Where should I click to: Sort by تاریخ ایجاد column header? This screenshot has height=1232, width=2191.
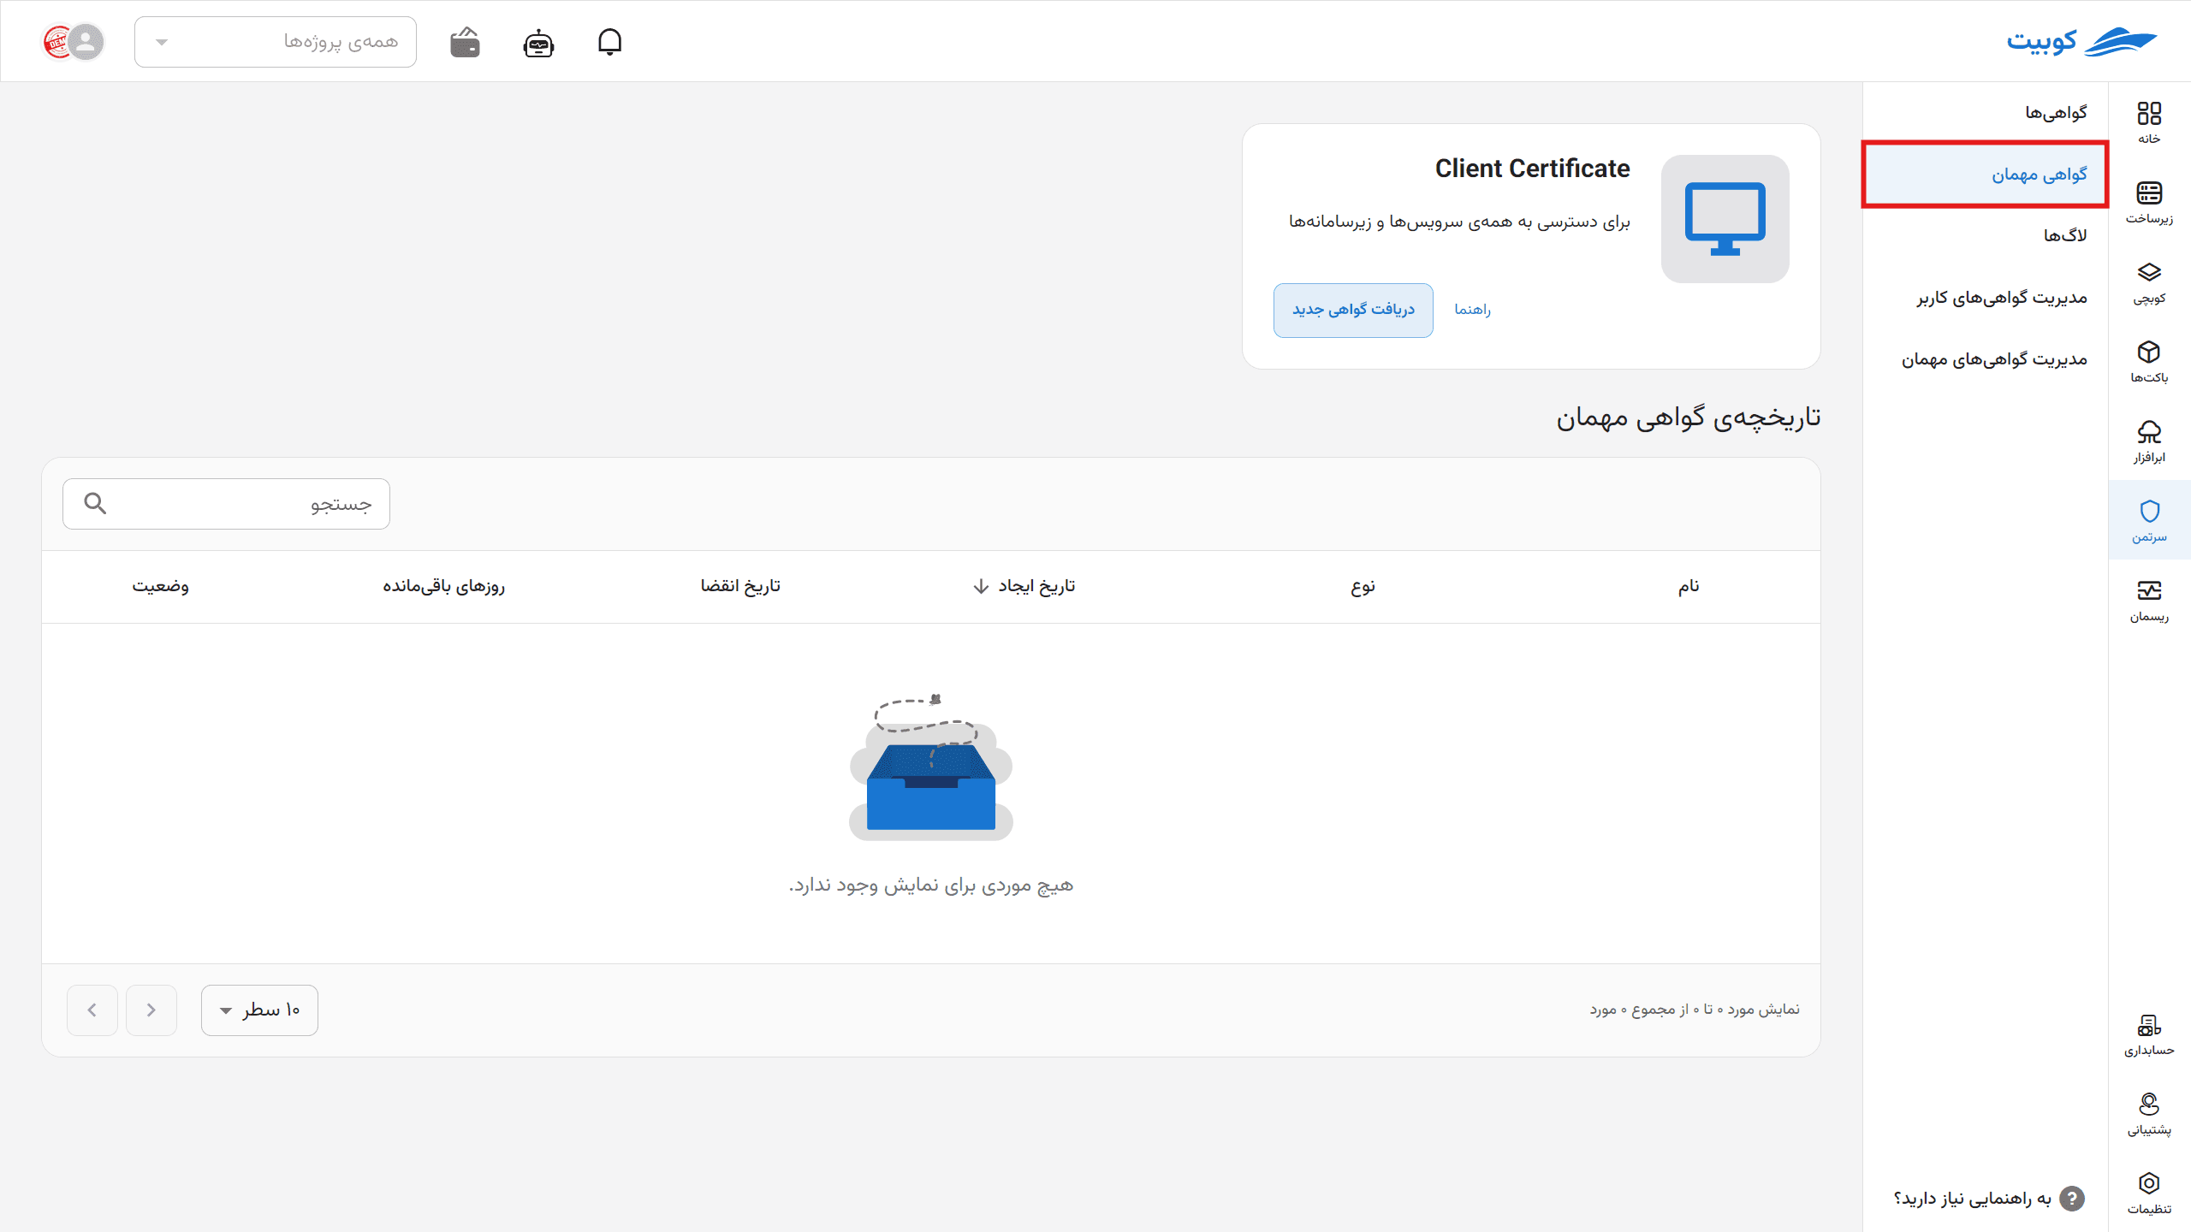tap(1024, 586)
